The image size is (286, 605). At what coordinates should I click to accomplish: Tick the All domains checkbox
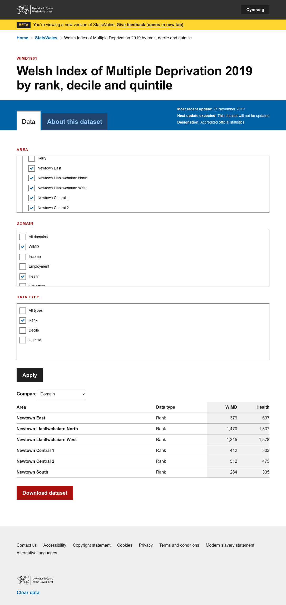(x=23, y=237)
